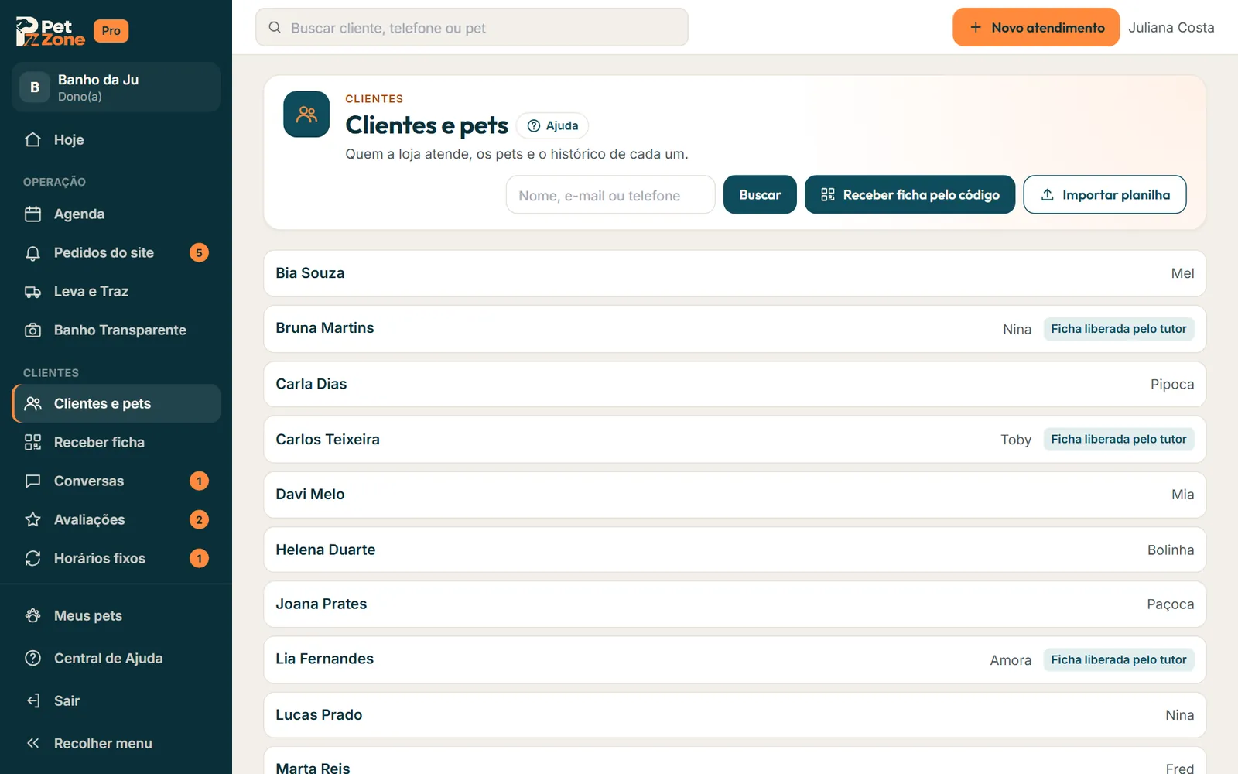Click the Pedidos do site badge 5
1238x774 pixels.
pyautogui.click(x=199, y=253)
